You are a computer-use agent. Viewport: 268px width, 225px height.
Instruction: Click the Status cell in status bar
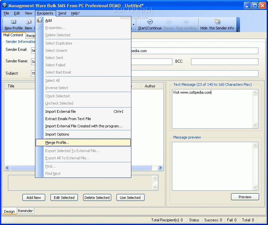[x=194, y=220]
